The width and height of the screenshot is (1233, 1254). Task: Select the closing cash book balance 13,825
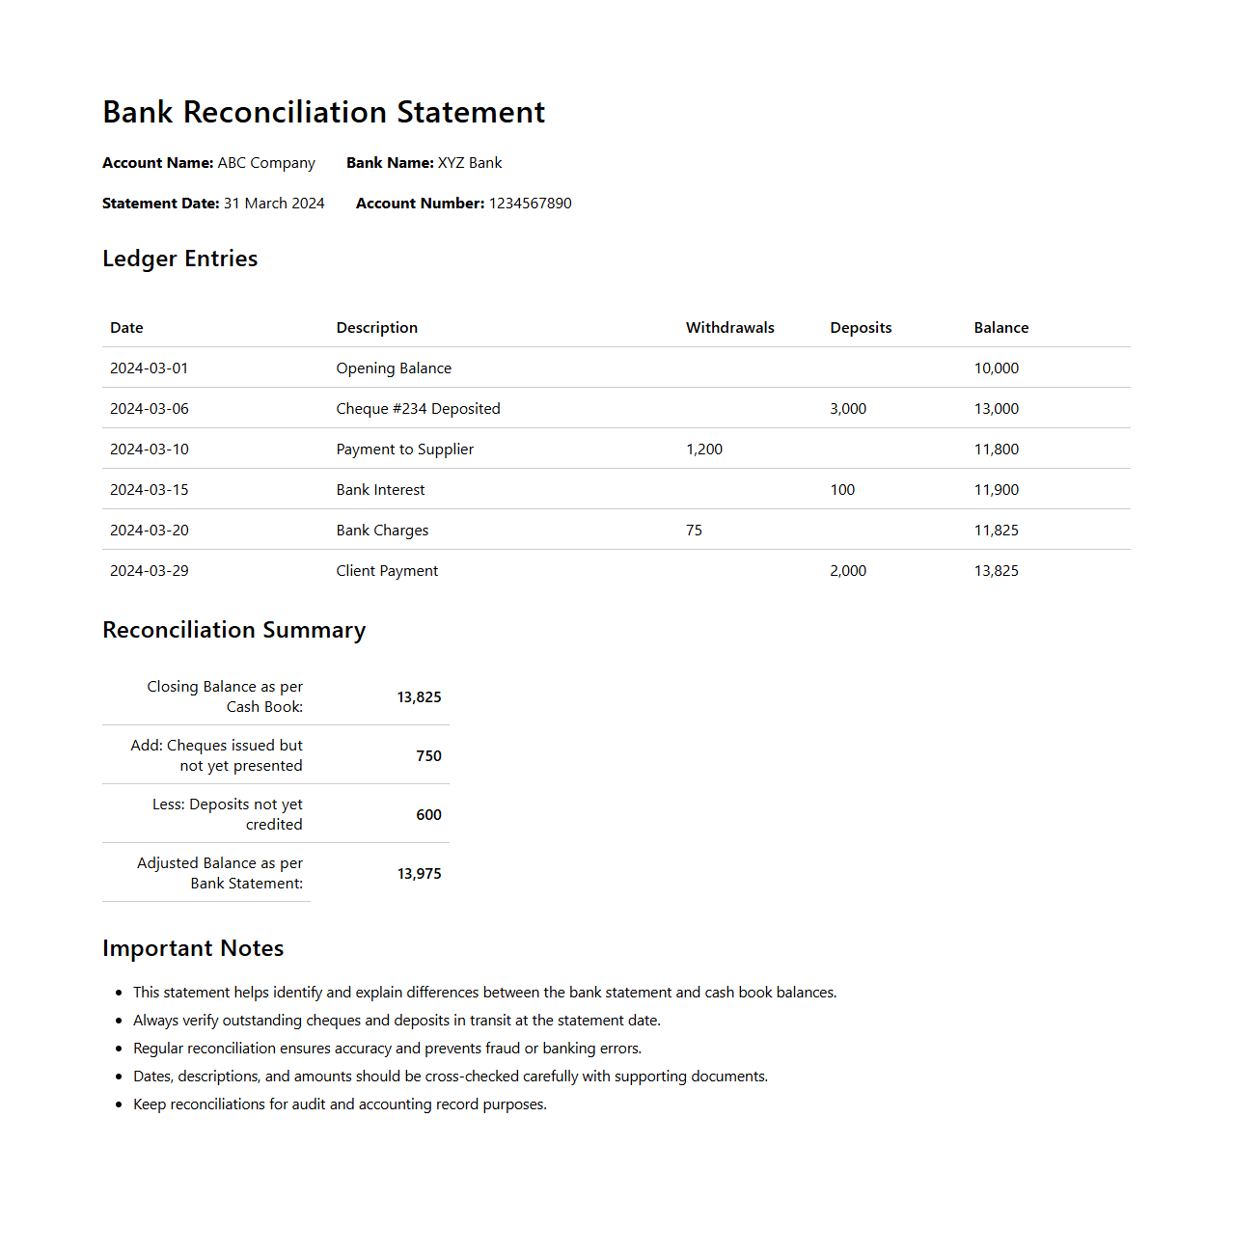(x=419, y=697)
